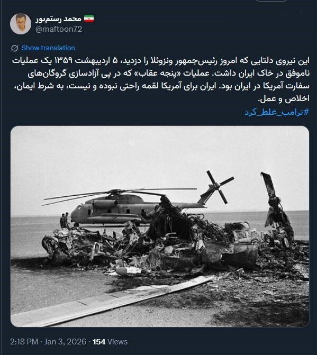Click the last line of tweet text

[x=284, y=99]
